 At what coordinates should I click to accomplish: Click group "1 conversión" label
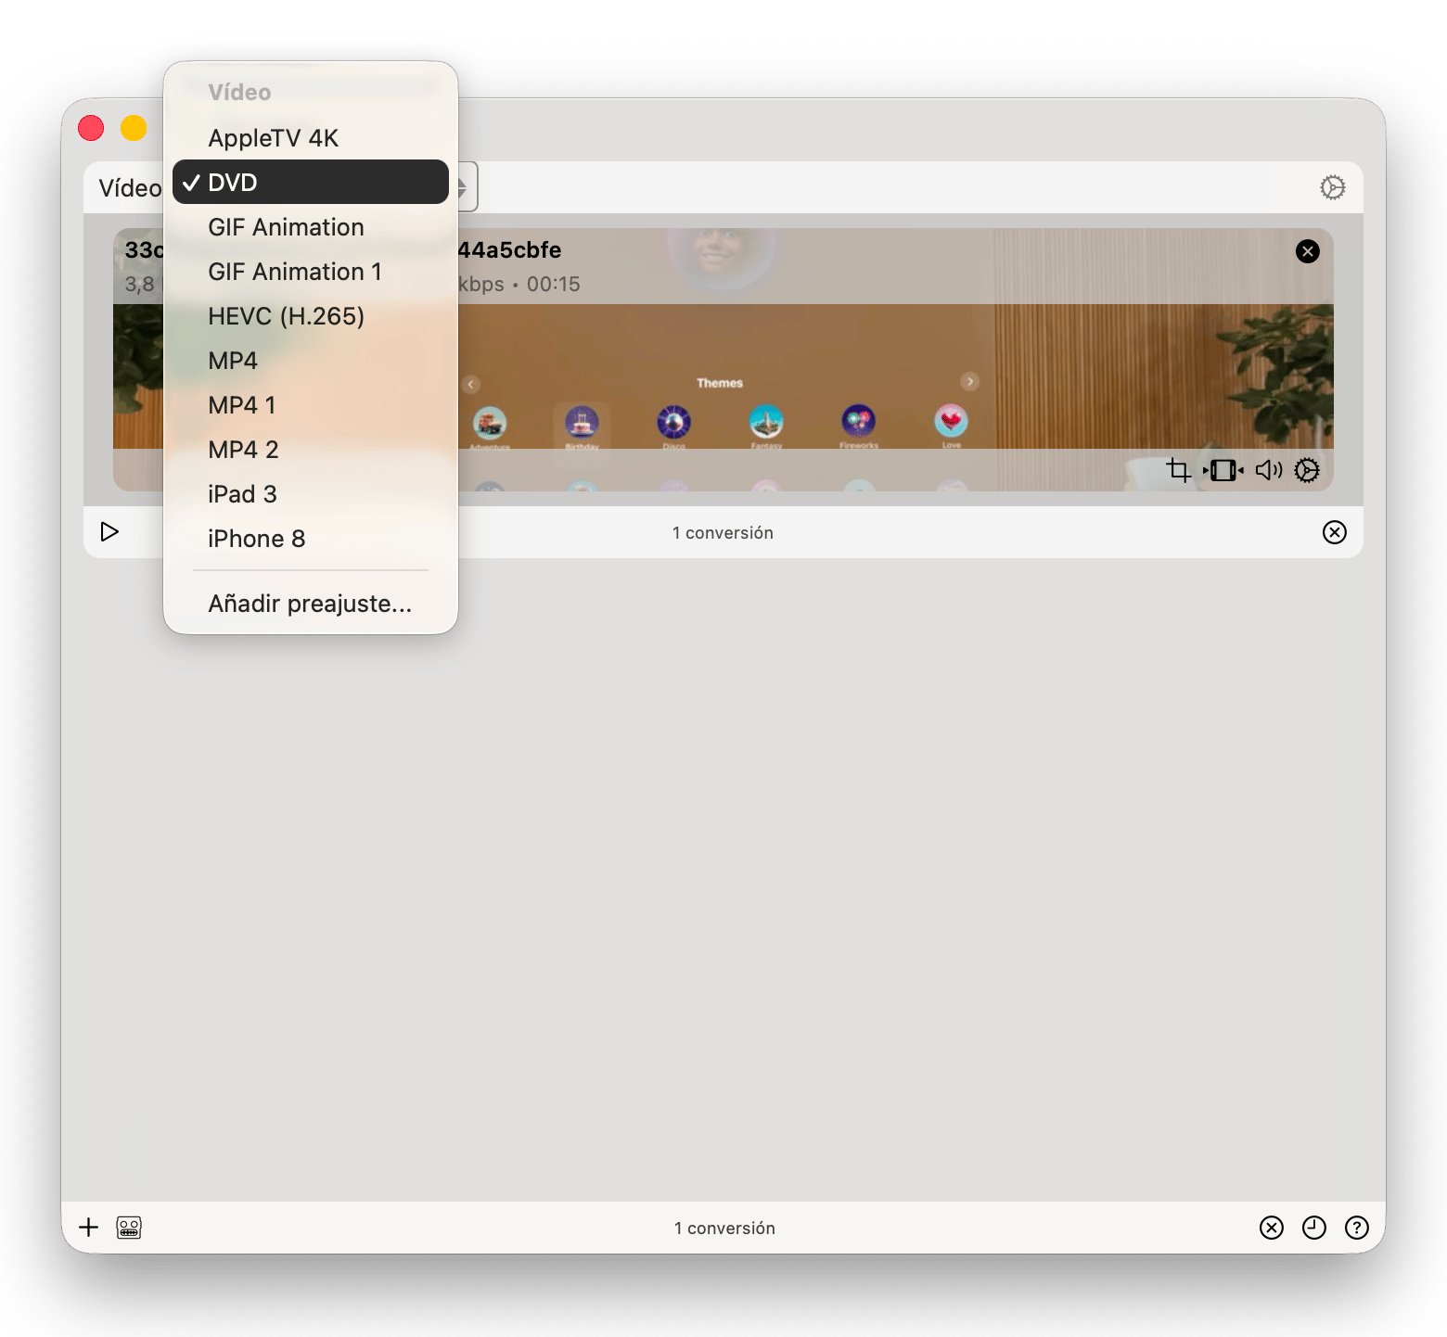723,532
